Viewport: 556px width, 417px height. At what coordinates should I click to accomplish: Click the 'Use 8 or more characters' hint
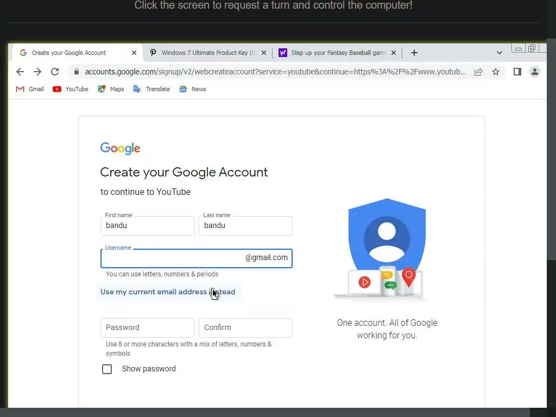(x=188, y=349)
